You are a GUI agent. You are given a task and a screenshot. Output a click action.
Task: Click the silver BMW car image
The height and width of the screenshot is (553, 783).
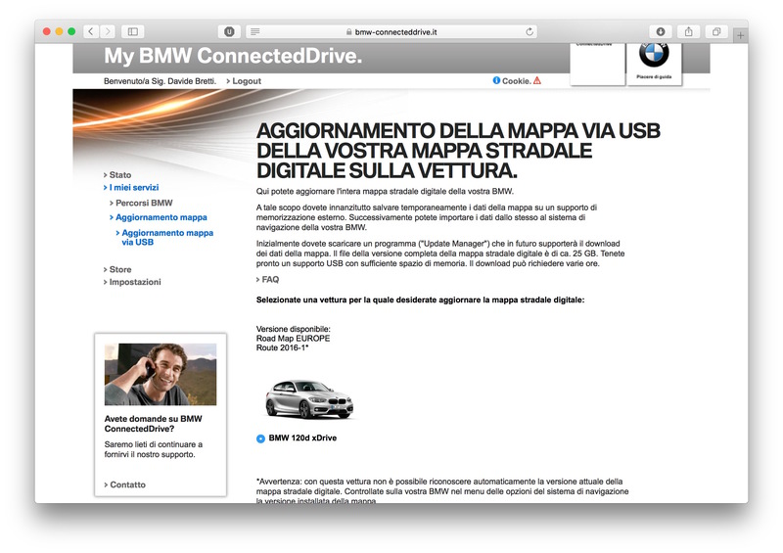point(309,399)
